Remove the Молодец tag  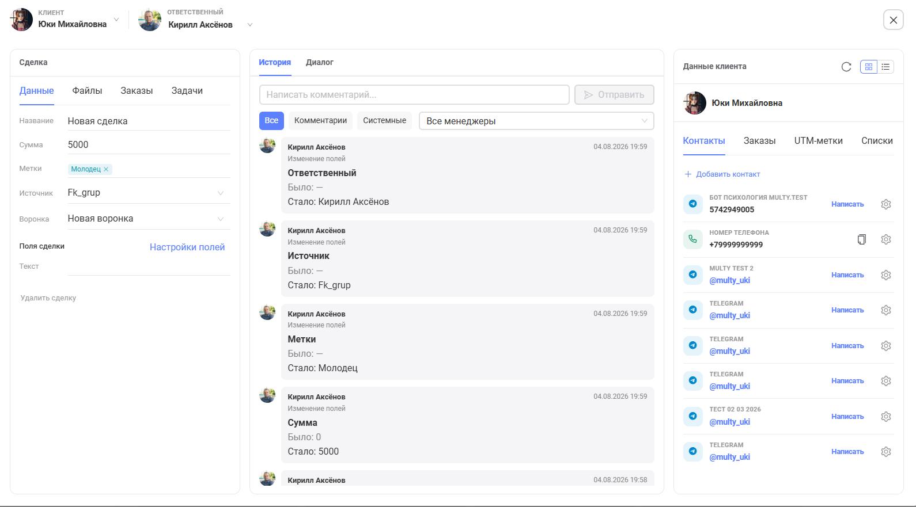(106, 169)
